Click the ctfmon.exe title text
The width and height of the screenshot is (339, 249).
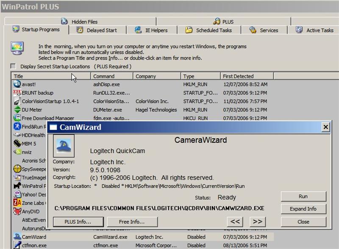pos(34,245)
